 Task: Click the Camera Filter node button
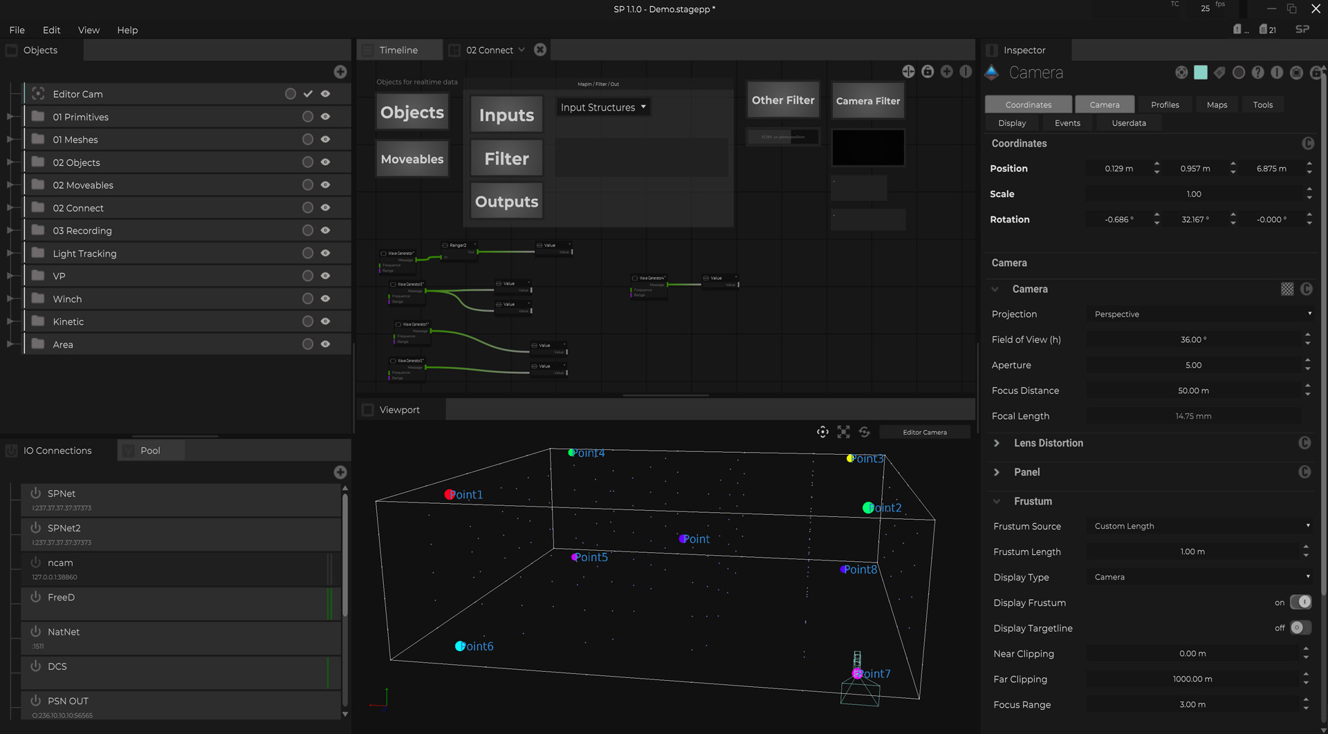(867, 101)
